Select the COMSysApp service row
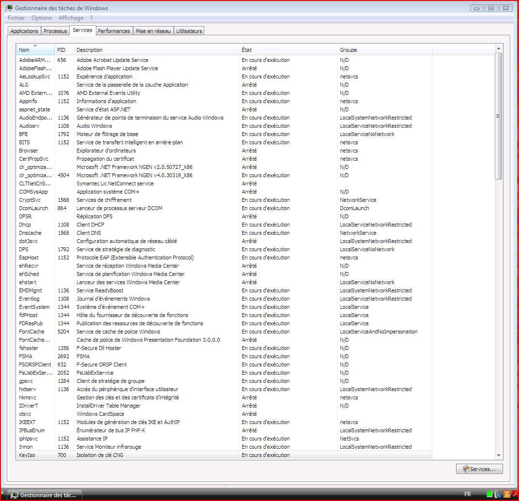This screenshot has height=501, width=519. click(224, 192)
